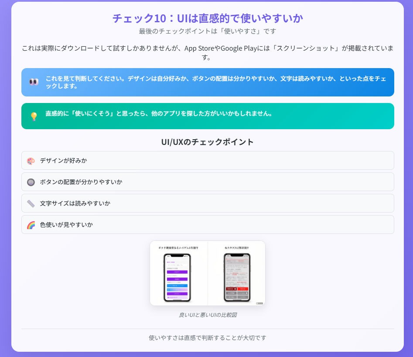This screenshot has width=413, height=357.
Task: Open the good UI phone screenshot thumbnail
Action: [x=177, y=276]
